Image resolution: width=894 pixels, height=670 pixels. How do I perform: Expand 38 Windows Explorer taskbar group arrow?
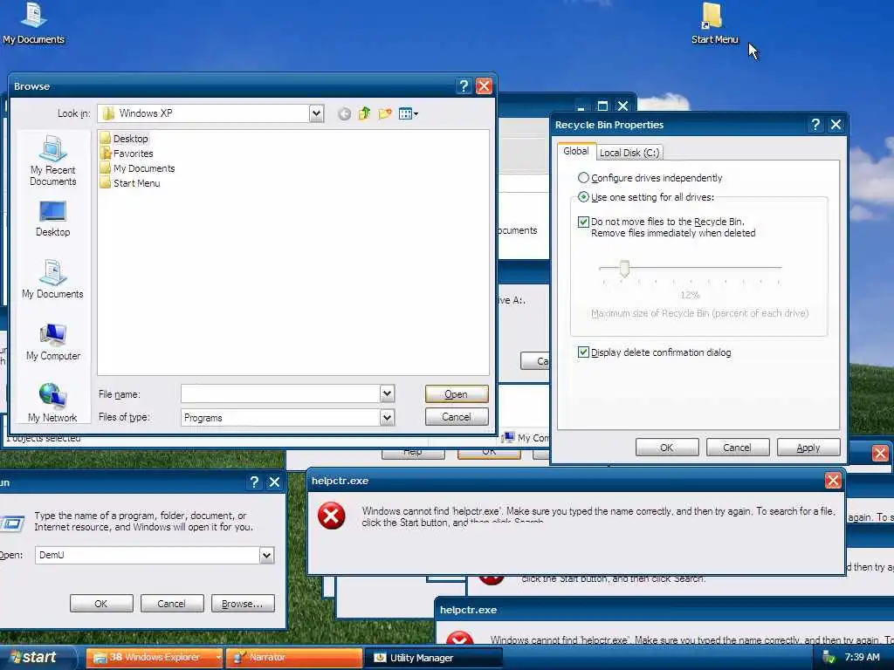point(217,658)
